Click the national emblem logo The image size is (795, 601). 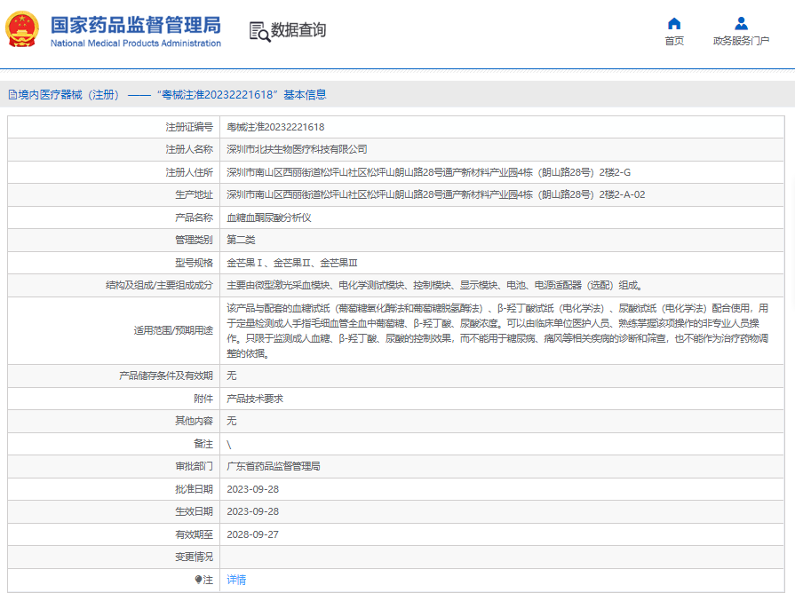pos(22,29)
